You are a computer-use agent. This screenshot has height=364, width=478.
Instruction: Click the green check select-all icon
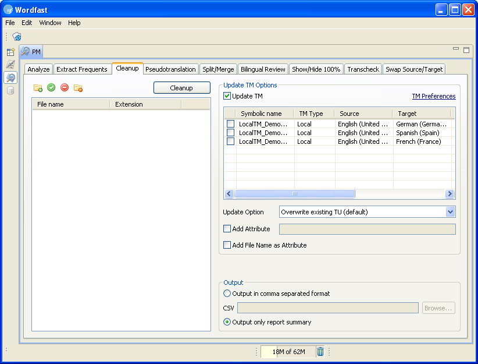pyautogui.click(x=51, y=87)
